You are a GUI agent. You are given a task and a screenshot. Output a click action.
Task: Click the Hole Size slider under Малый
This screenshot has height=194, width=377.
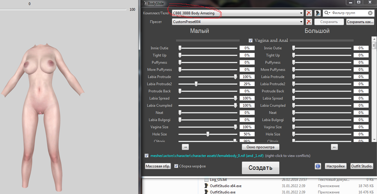tap(208, 134)
